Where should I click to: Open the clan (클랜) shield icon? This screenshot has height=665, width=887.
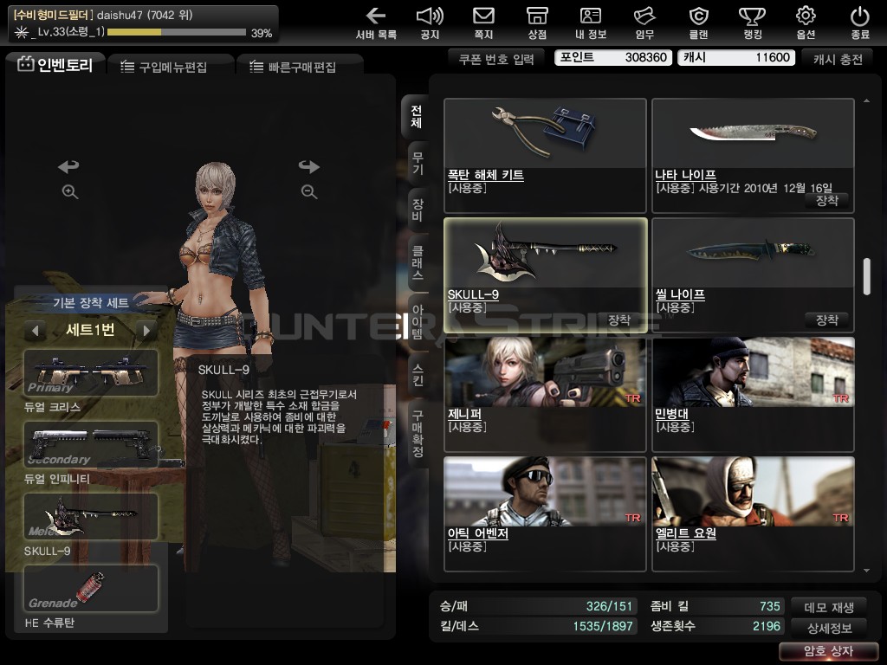[698, 23]
